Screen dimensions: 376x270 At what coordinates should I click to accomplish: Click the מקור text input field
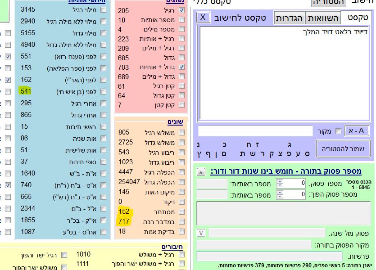pos(255,131)
